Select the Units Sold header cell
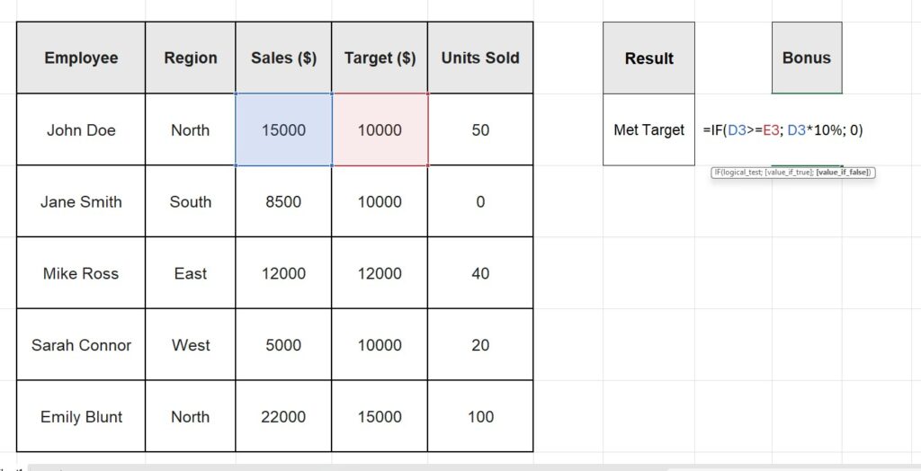 coord(480,58)
